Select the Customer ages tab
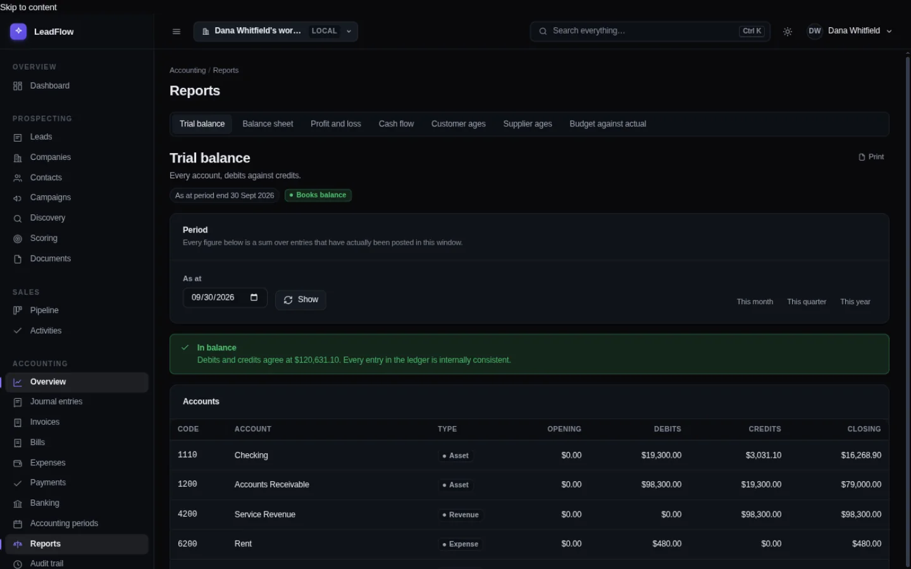 (459, 124)
